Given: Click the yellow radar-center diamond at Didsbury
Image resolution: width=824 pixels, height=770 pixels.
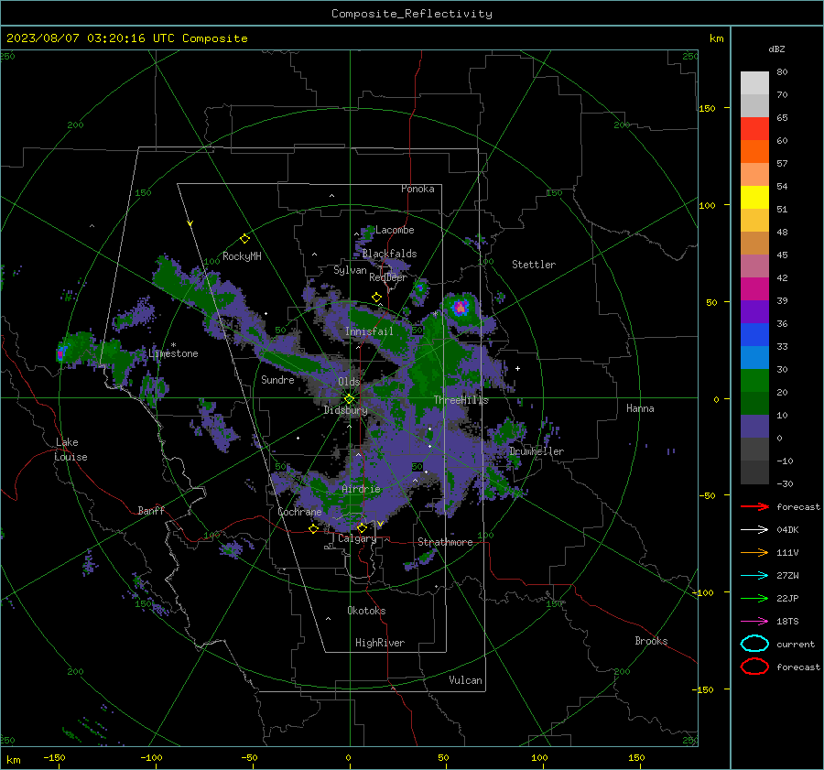Looking at the screenshot, I should click(x=349, y=399).
